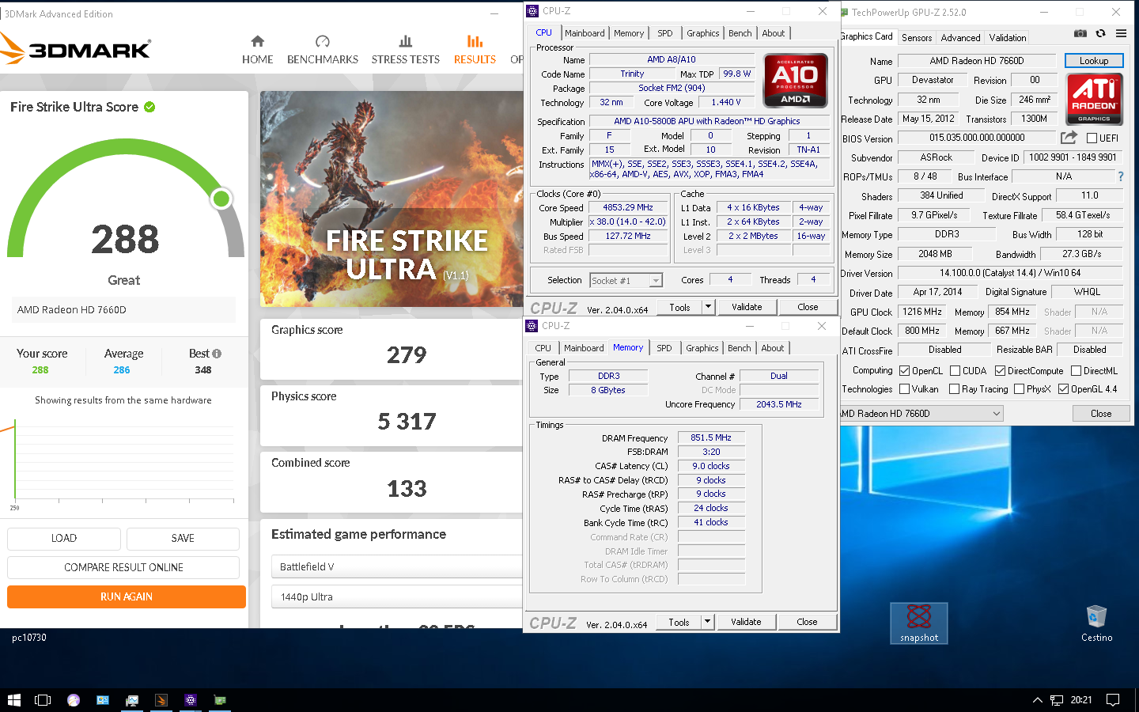The width and height of the screenshot is (1139, 712).
Task: Click the taskbar clock showing 20:21
Action: pos(1081,699)
